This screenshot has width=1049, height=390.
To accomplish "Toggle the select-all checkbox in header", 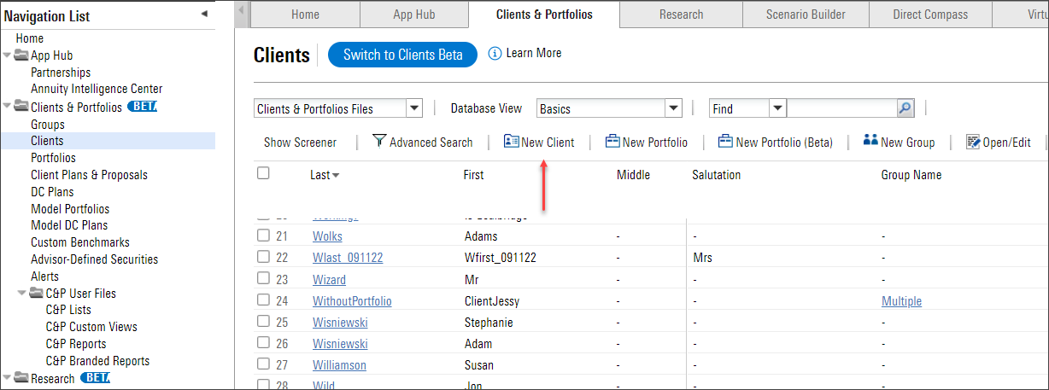I will coord(263,173).
